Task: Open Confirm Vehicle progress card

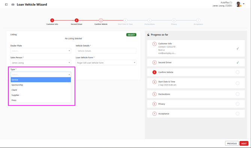Action: (x=196, y=72)
